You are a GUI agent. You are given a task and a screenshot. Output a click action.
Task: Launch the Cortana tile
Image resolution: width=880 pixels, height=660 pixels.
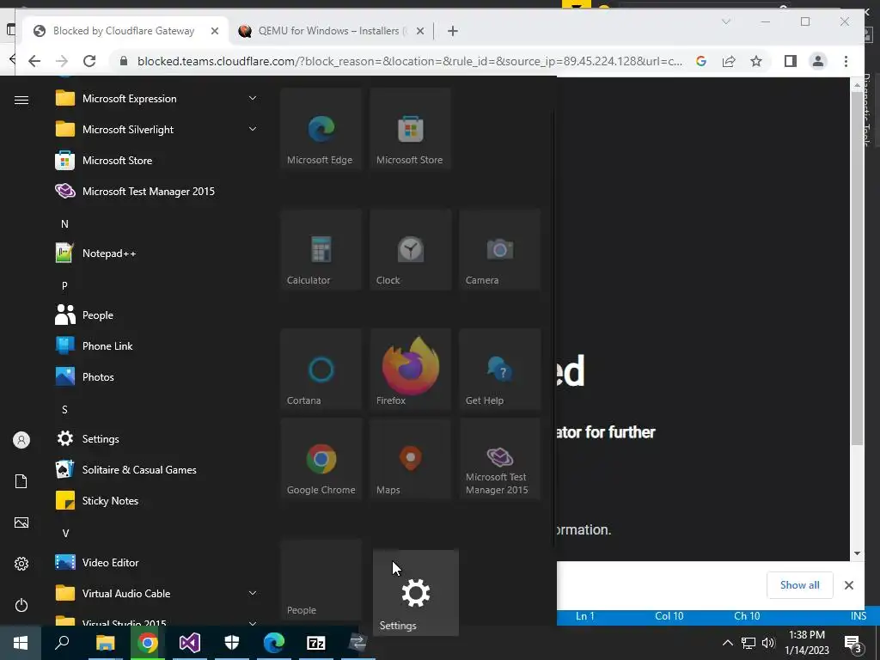point(321,370)
